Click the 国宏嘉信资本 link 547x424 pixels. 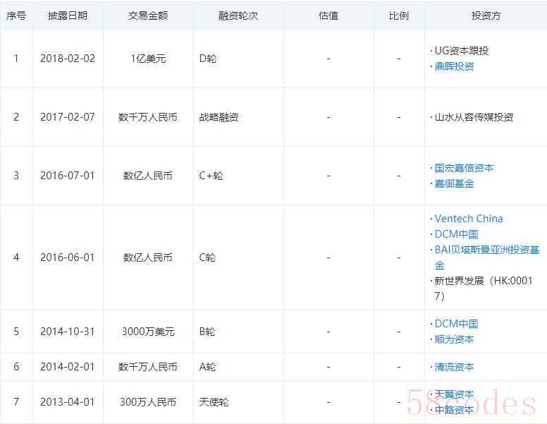(464, 168)
